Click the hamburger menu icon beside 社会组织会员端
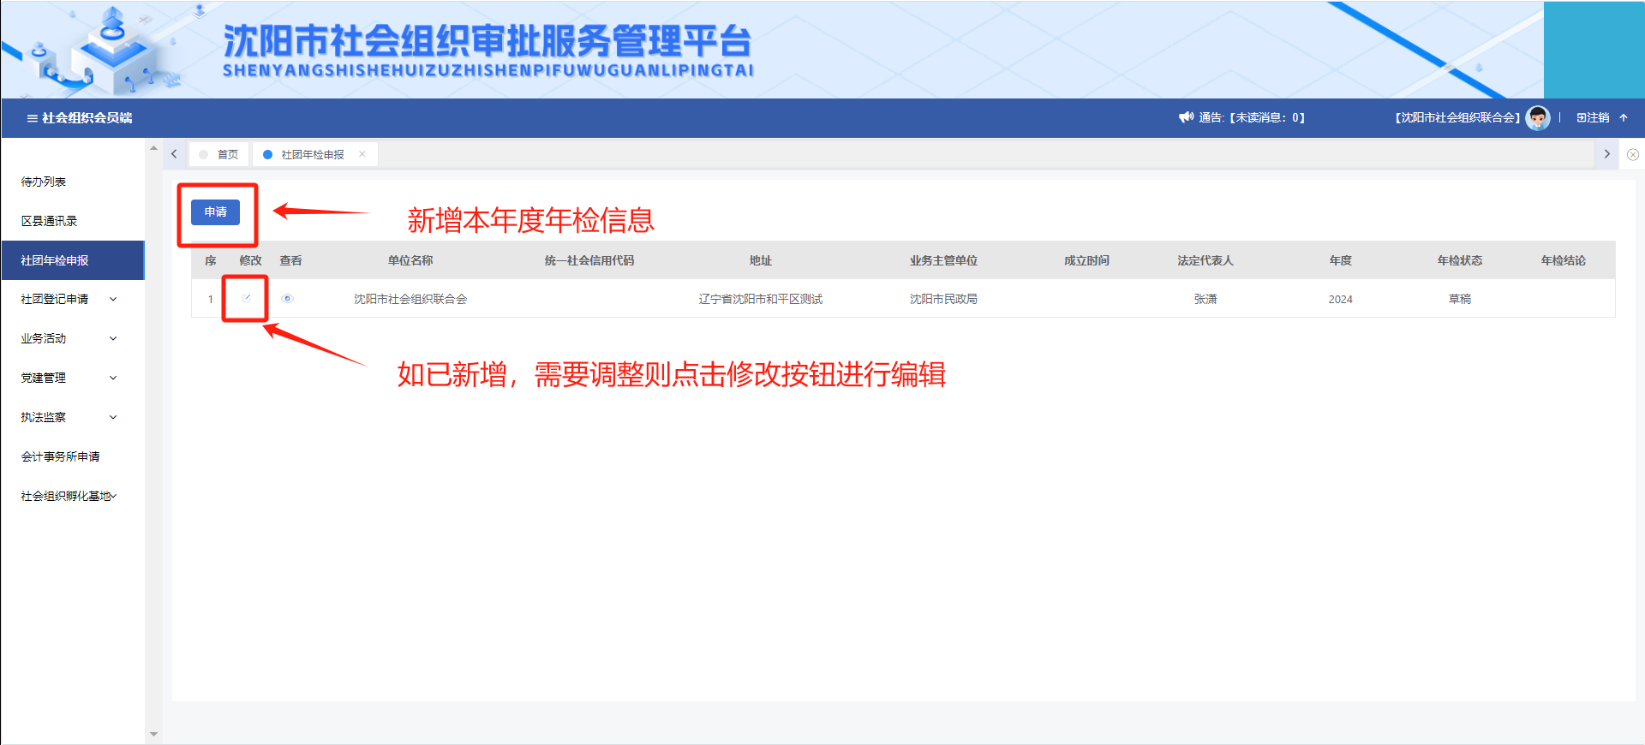Image resolution: width=1645 pixels, height=745 pixels. click(32, 118)
